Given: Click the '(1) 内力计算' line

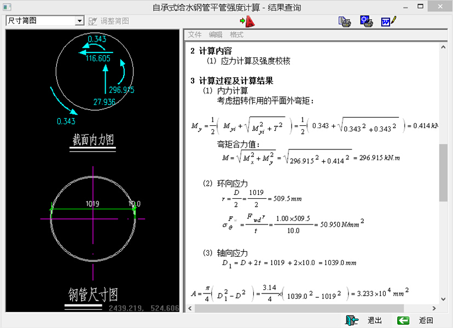Looking at the screenshot, I should (x=225, y=91).
